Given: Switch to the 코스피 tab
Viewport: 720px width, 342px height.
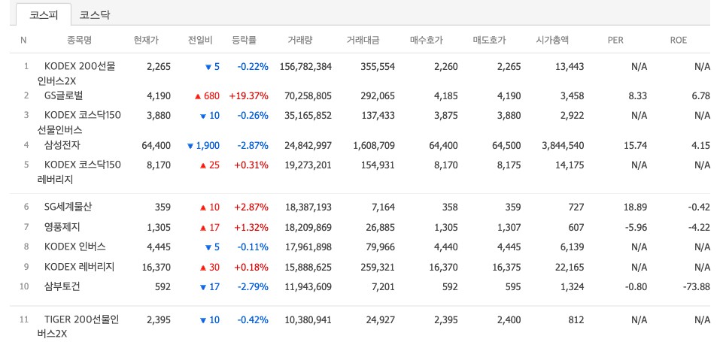Looking at the screenshot, I should (x=44, y=15).
